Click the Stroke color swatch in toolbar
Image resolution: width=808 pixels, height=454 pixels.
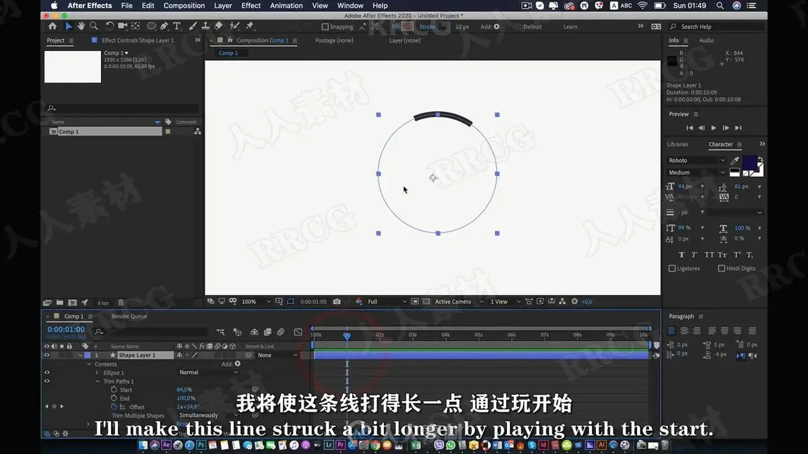(443, 27)
